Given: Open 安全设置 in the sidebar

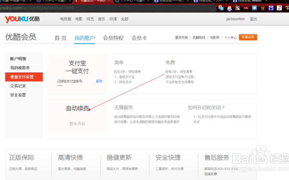Looking at the screenshot, I should [x=18, y=95].
